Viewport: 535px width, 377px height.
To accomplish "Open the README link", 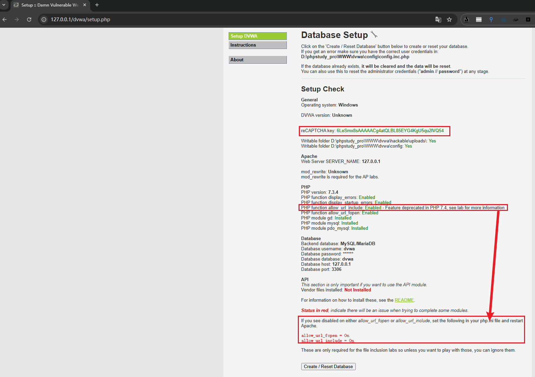I will click(x=404, y=300).
